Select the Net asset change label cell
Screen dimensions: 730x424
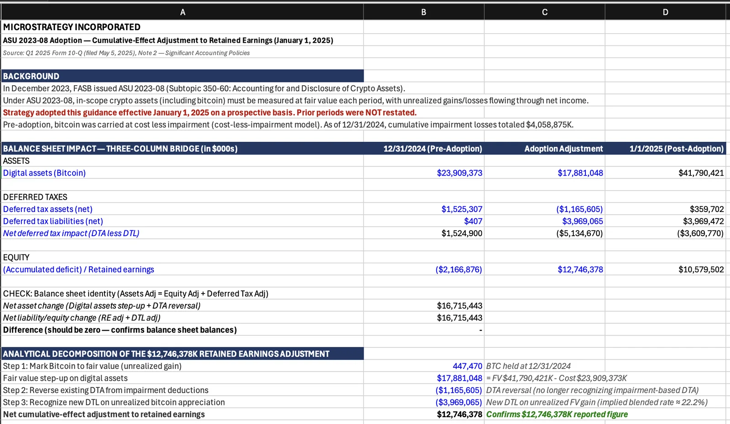182,305
